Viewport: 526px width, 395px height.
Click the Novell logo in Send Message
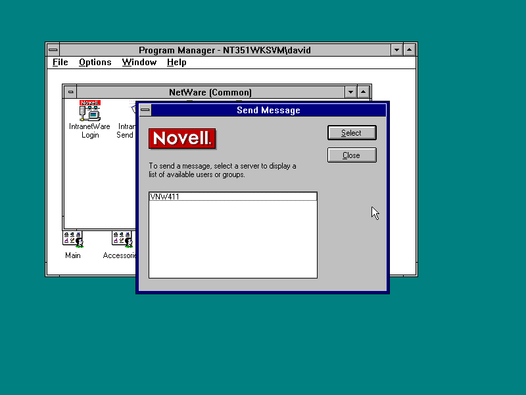pyautogui.click(x=182, y=138)
